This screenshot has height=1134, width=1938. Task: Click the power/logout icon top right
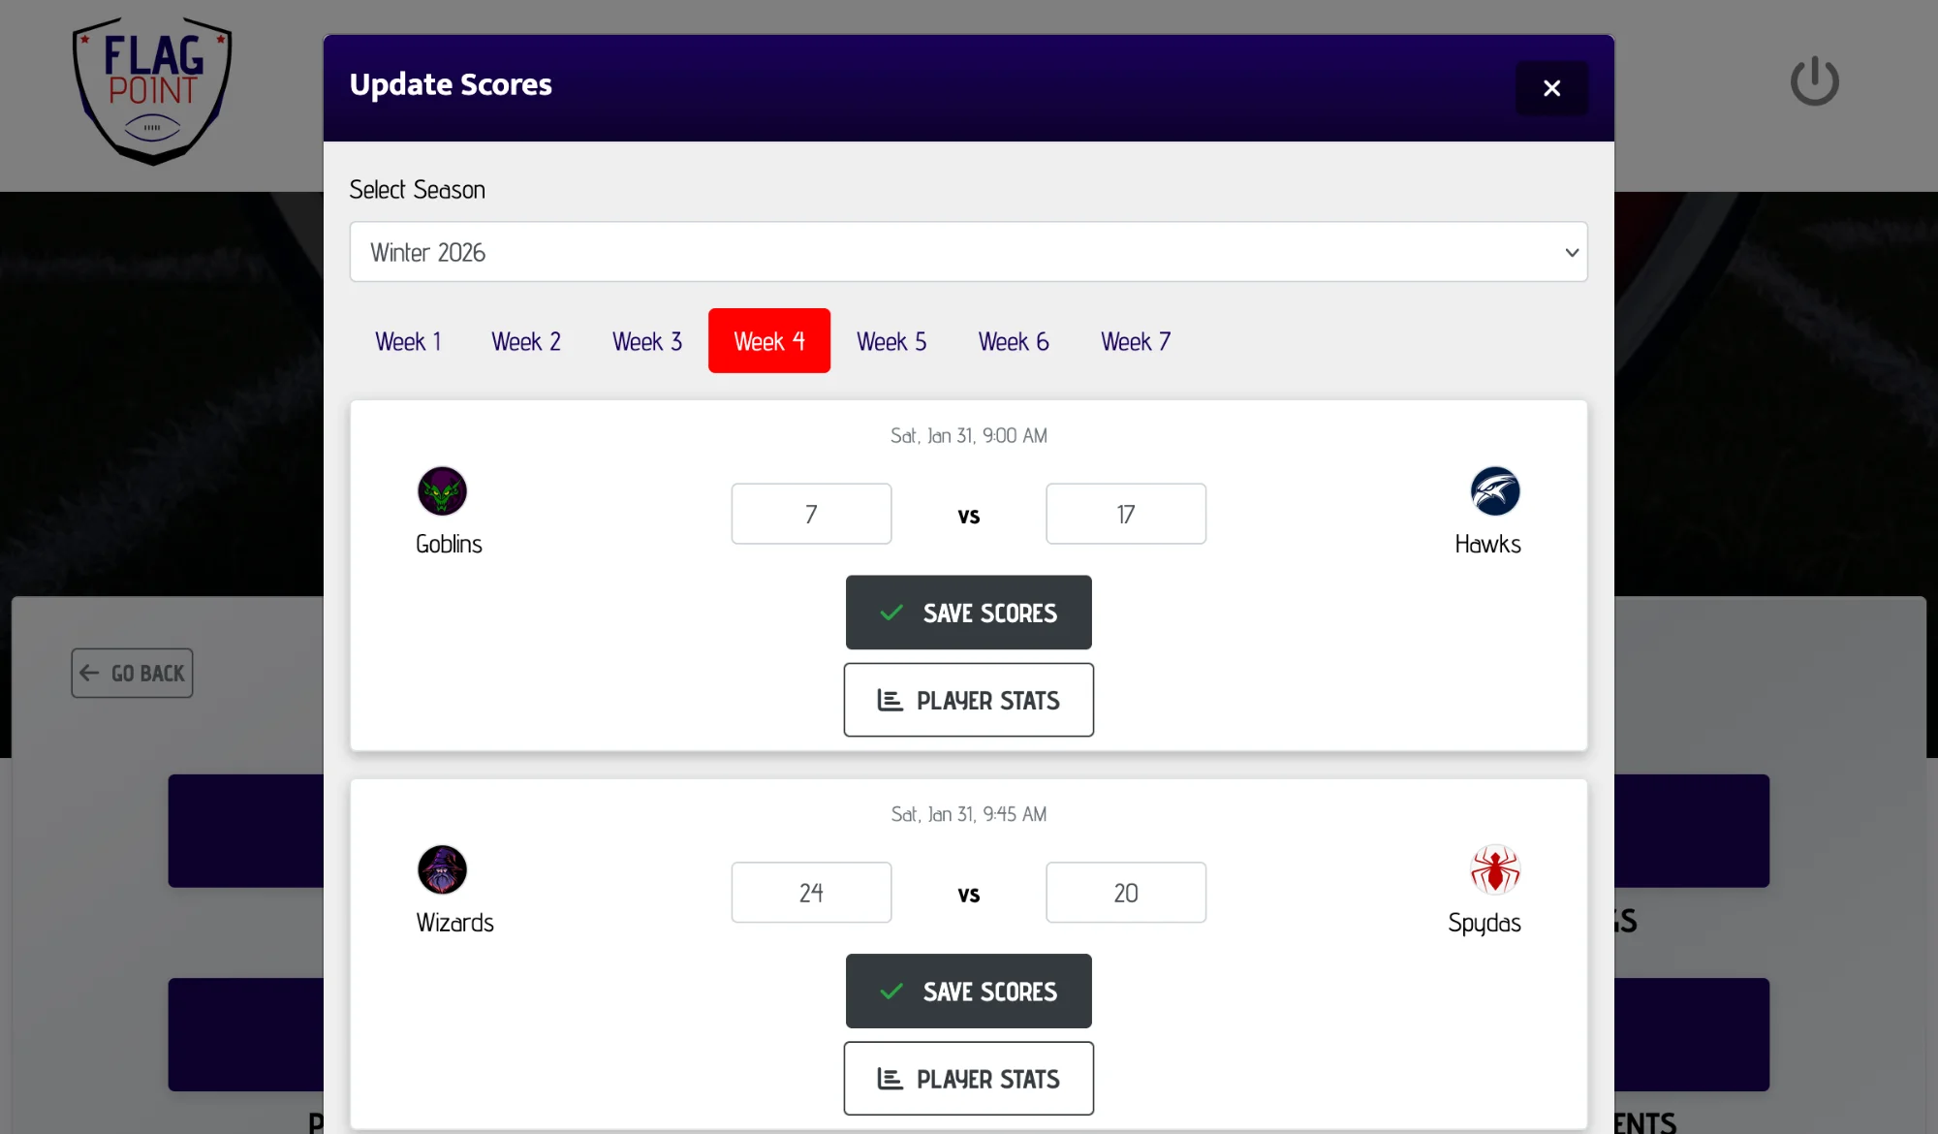[1814, 81]
